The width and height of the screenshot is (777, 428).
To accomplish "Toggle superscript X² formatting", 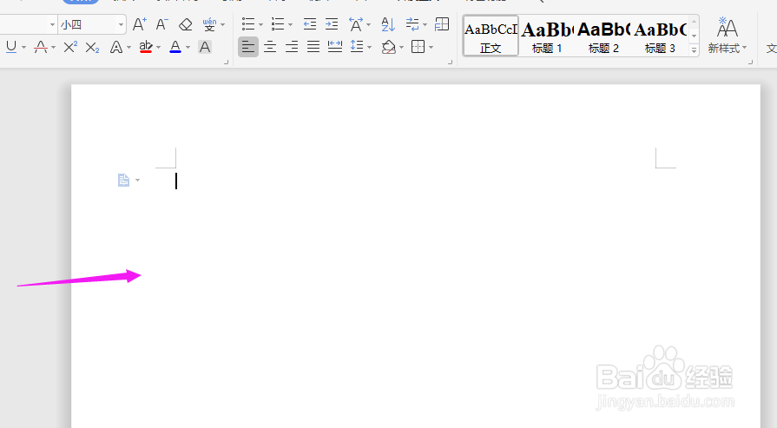I will (x=70, y=47).
